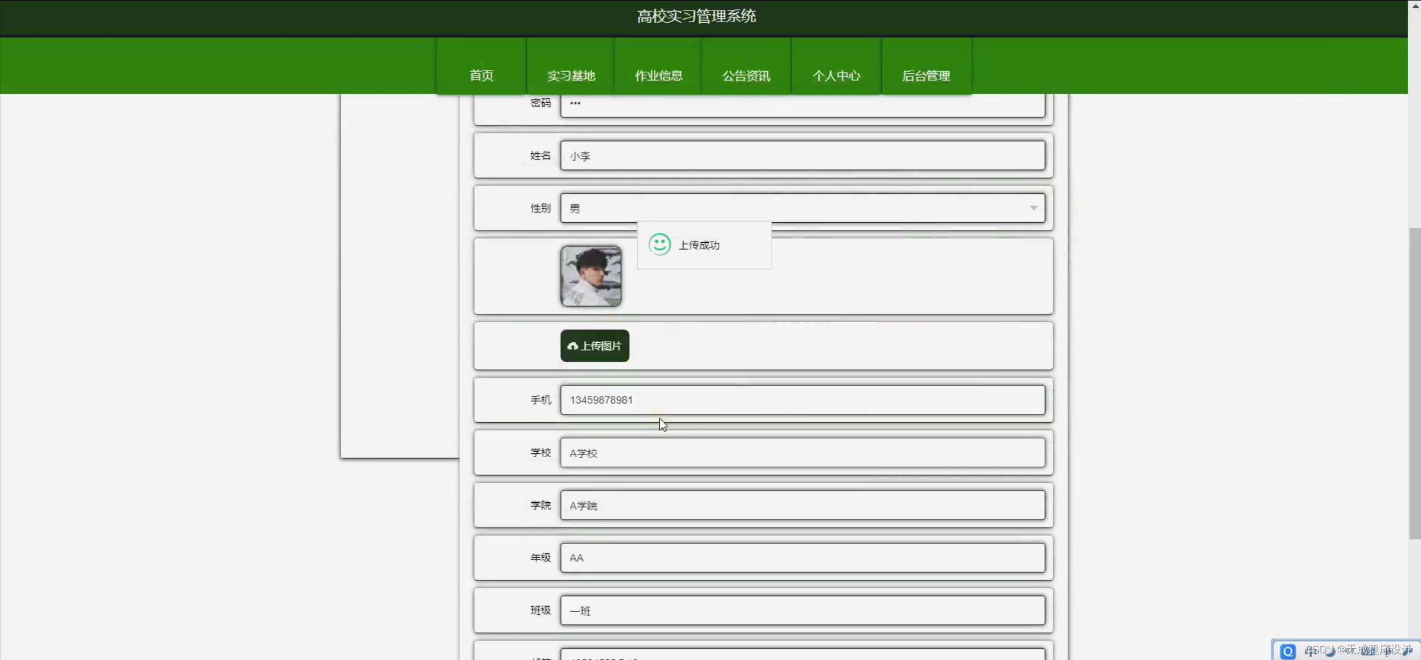Click the blue Q input method icon
The width and height of the screenshot is (1421, 660).
tap(1288, 651)
